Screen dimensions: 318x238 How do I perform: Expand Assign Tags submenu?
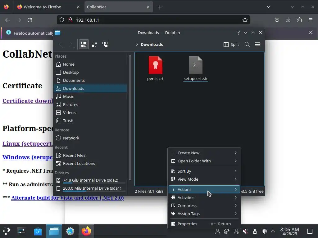click(204, 214)
